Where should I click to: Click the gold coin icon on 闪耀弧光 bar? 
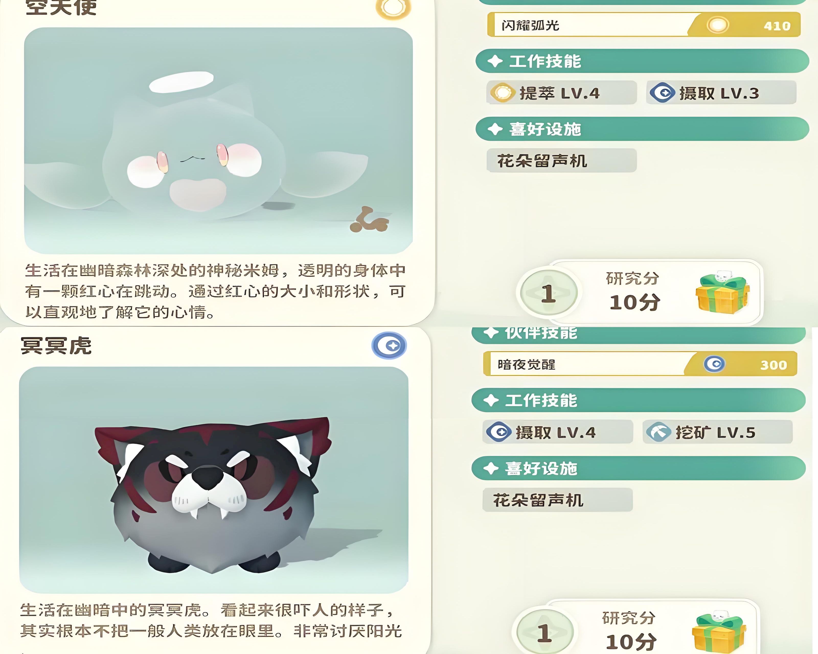click(x=718, y=25)
